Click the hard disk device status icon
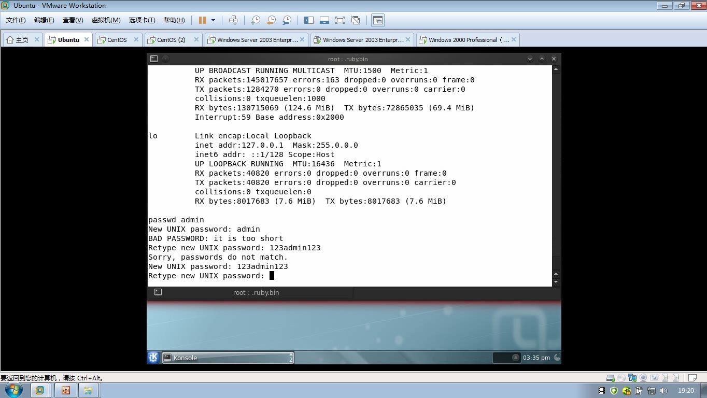The height and width of the screenshot is (398, 707). [x=611, y=378]
